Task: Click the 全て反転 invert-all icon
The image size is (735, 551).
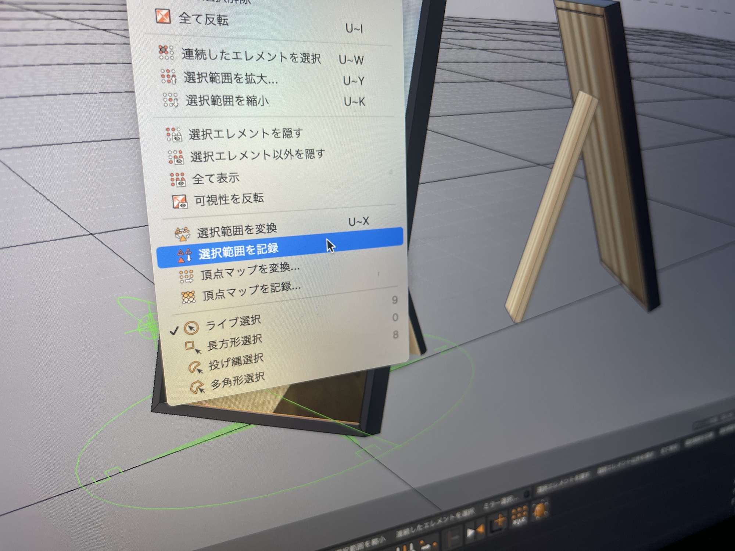Action: point(163,17)
